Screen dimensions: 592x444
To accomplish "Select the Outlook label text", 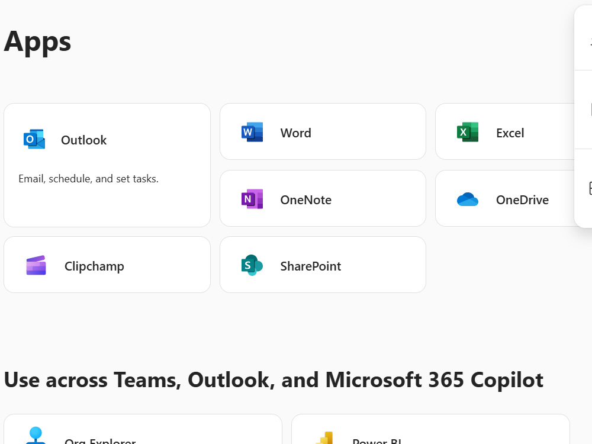I will [x=84, y=140].
